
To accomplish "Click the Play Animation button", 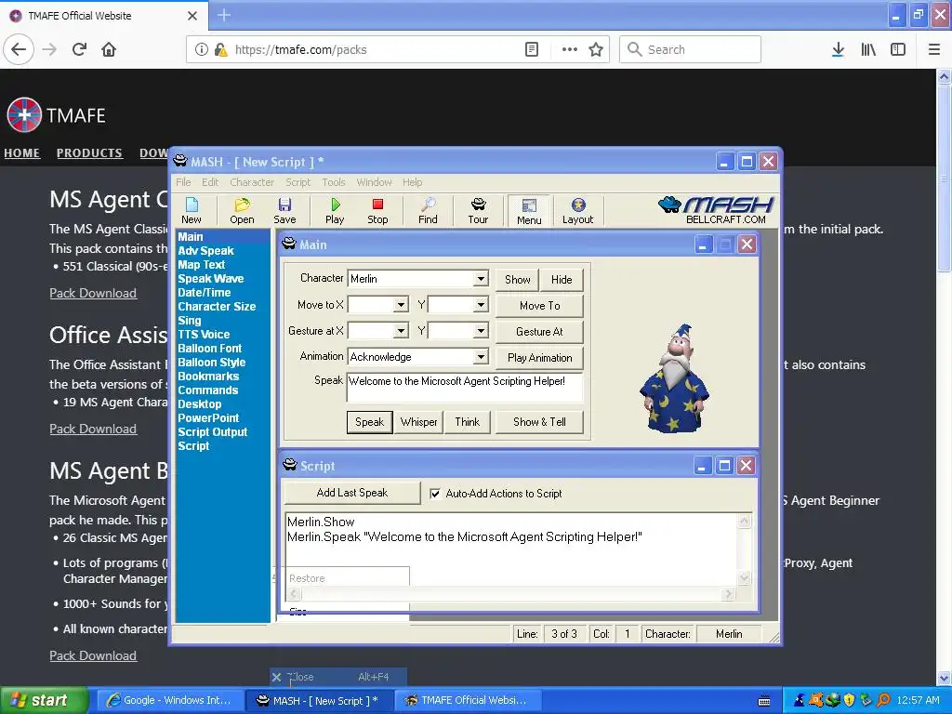I will coord(540,358).
